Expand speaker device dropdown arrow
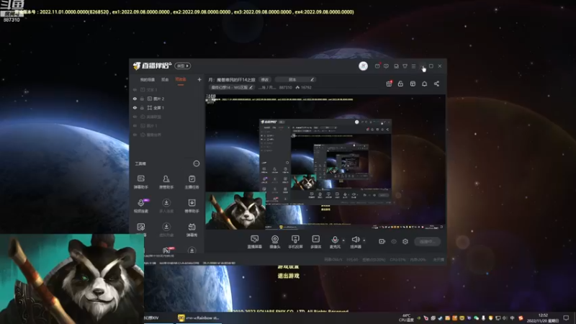The height and width of the screenshot is (324, 576). click(x=364, y=240)
